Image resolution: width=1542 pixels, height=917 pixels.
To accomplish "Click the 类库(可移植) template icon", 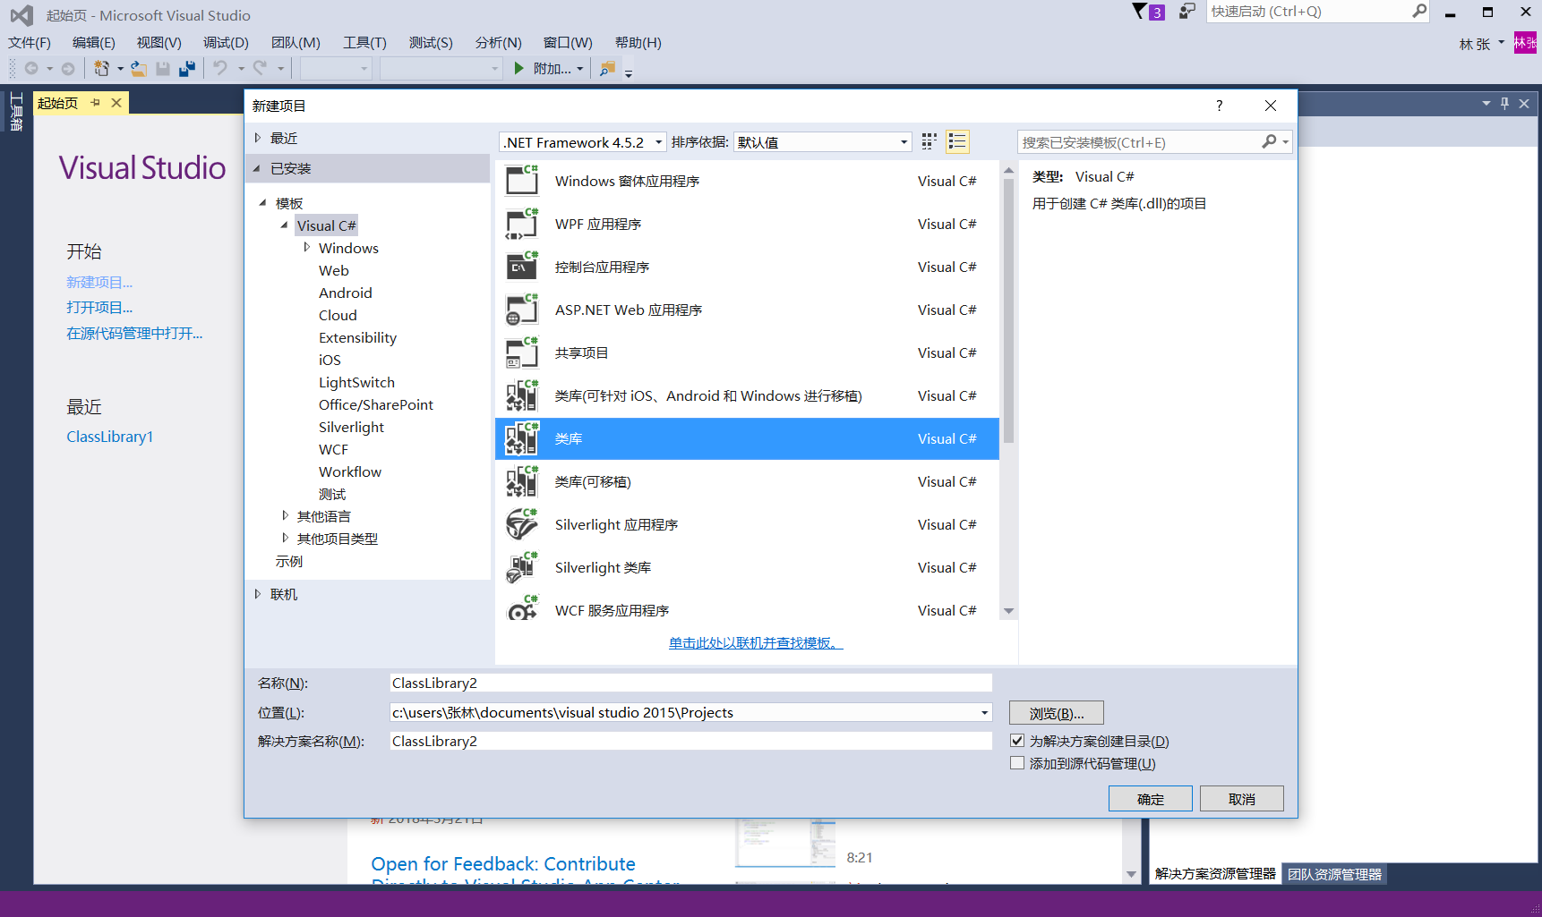I will click(522, 481).
